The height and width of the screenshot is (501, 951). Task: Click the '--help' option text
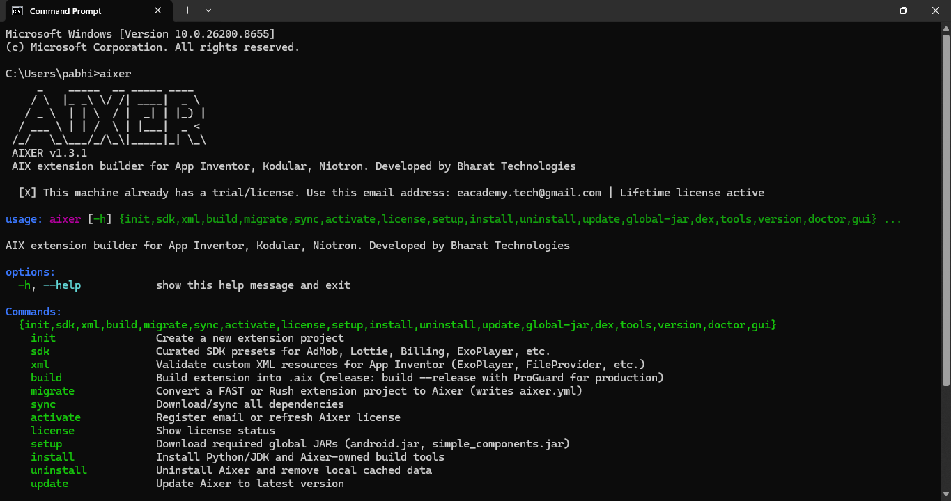[x=62, y=285]
